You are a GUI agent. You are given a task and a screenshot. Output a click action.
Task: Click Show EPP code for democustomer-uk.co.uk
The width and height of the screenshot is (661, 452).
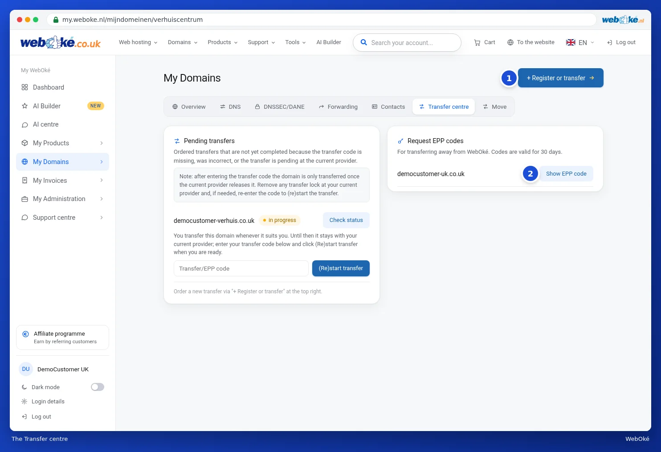(x=566, y=174)
